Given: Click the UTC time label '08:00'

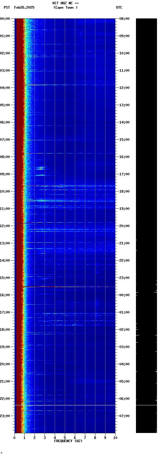Looking at the screenshot, I should (124, 19).
